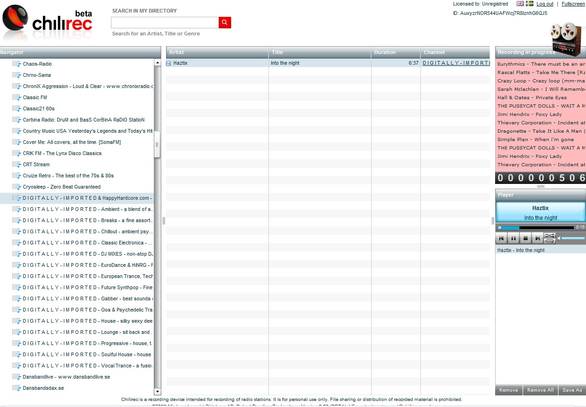
Task: Sort track list by Duration column
Action: click(396, 52)
